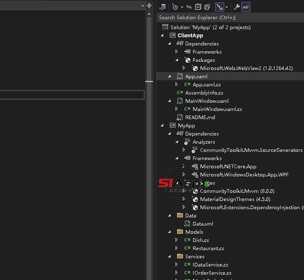The image size is (304, 280).
Task: Open the Pending Changes Filter dropdown arrow
Action: pyautogui.click(x=182, y=7)
